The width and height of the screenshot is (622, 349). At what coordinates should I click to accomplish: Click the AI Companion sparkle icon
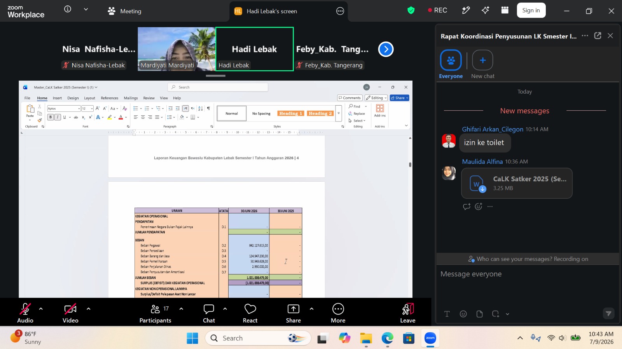click(x=485, y=10)
